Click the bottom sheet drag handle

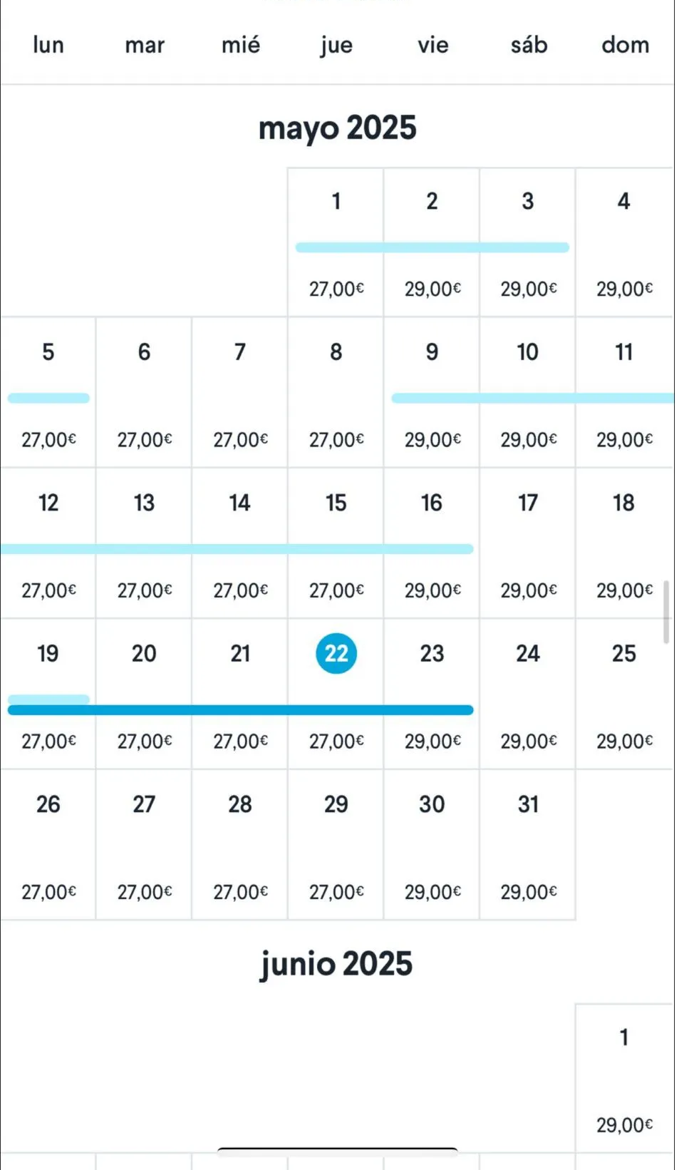[337, 1149]
